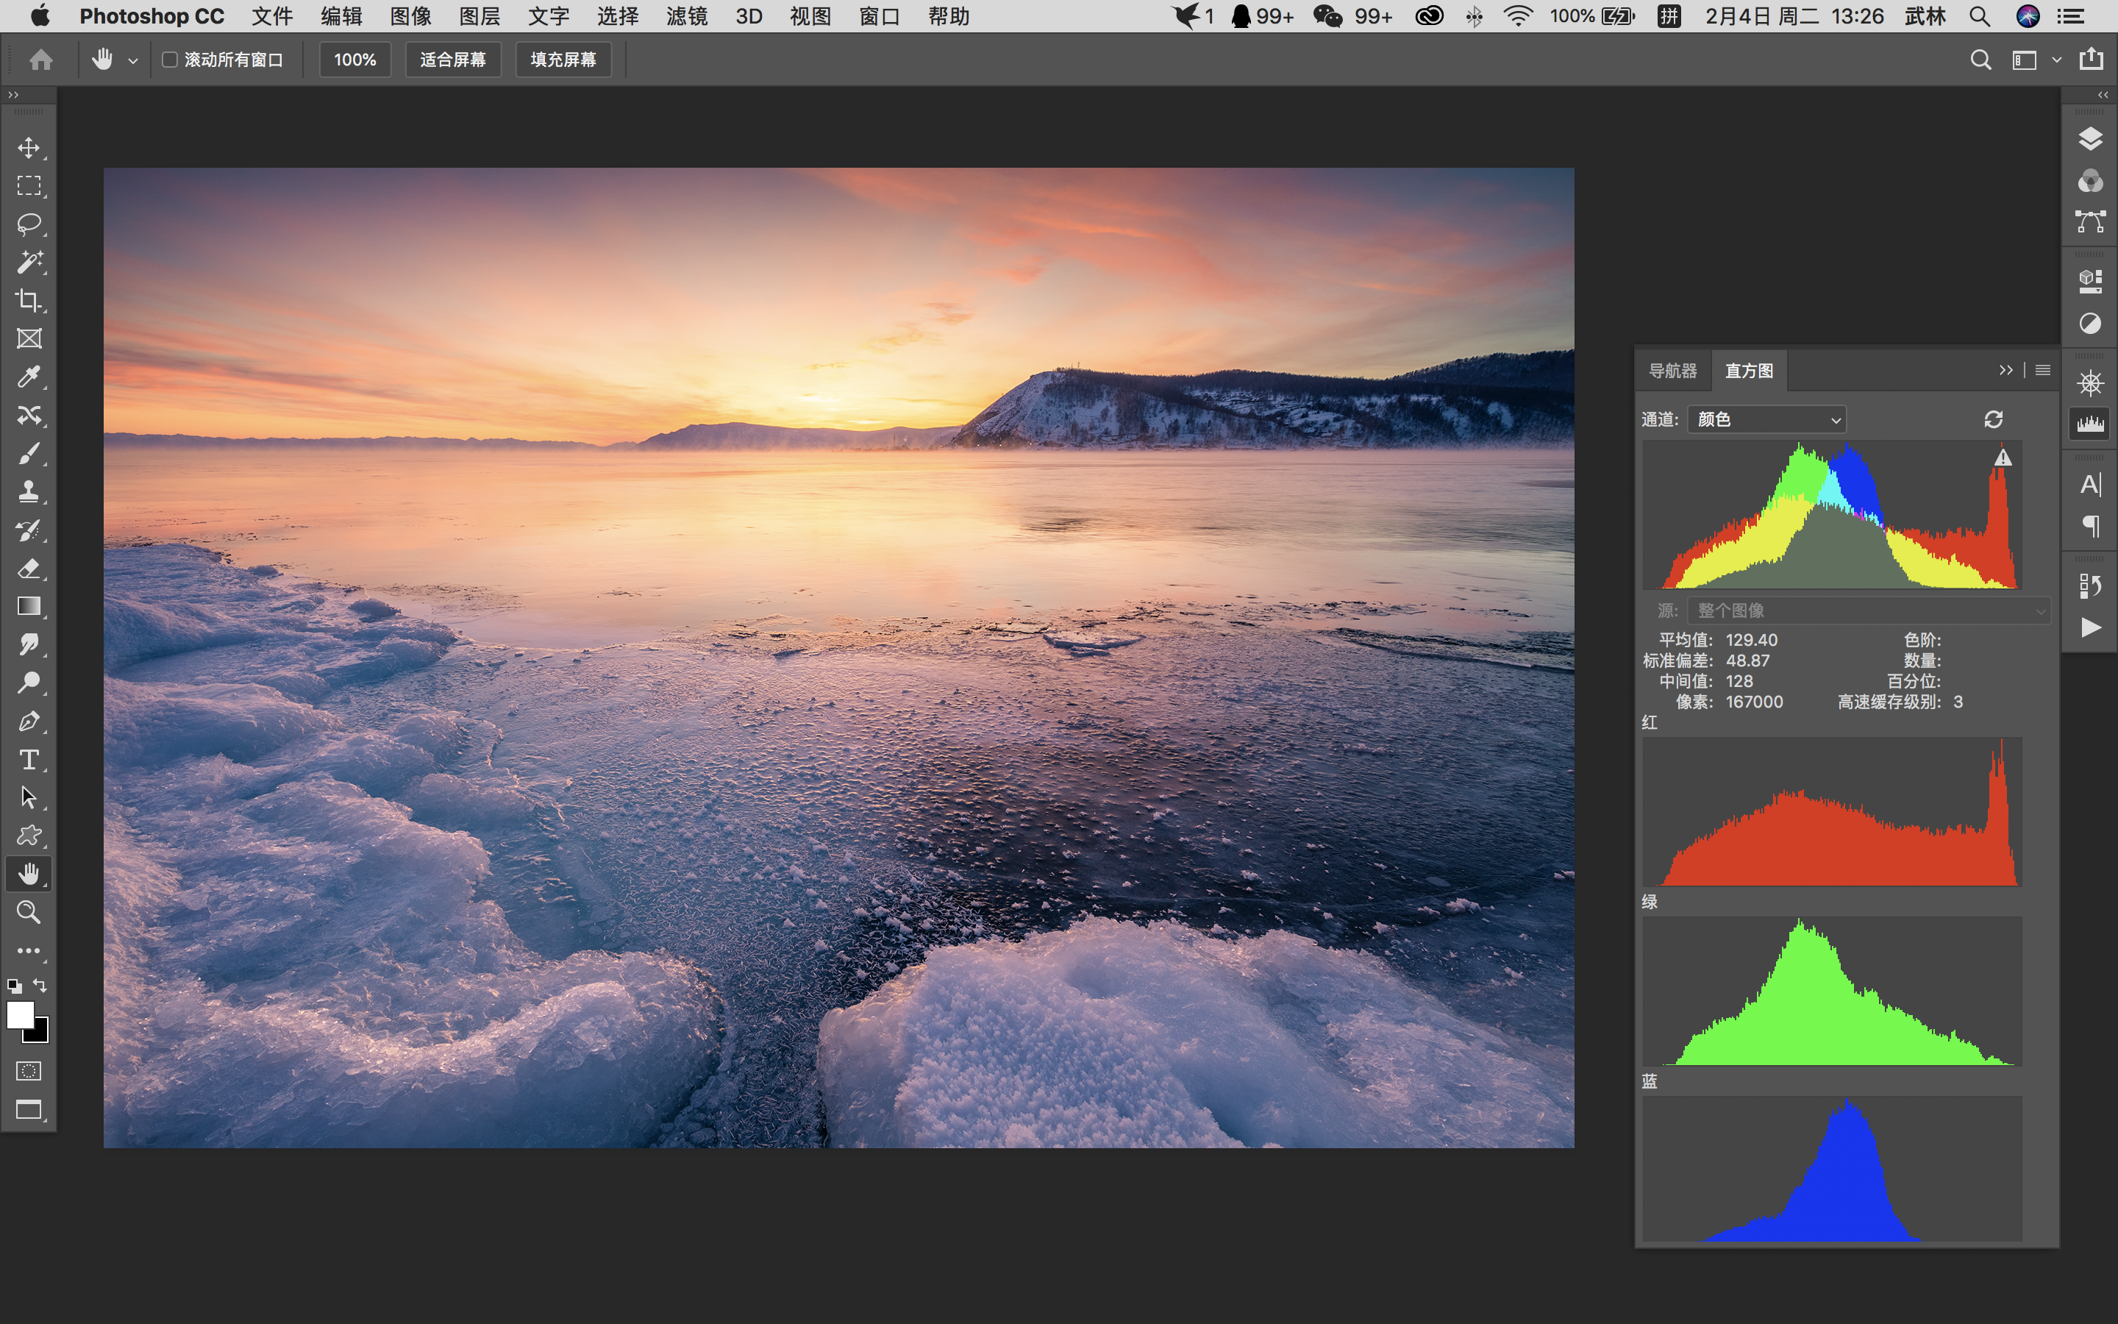Select the Eraser tool
This screenshot has width=2118, height=1324.
tap(29, 569)
